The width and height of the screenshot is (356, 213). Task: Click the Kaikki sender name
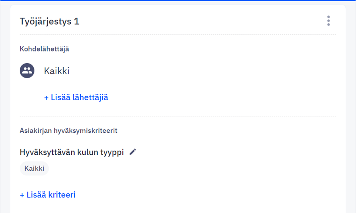pyautogui.click(x=56, y=71)
